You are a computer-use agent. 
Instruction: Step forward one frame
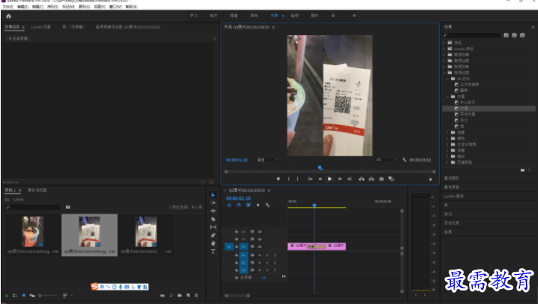click(x=340, y=179)
